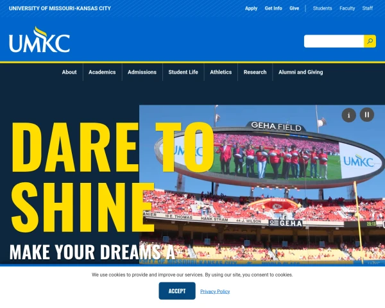The image size is (385, 308).
Task: Open the Staff audience link
Action: tap(367, 8)
